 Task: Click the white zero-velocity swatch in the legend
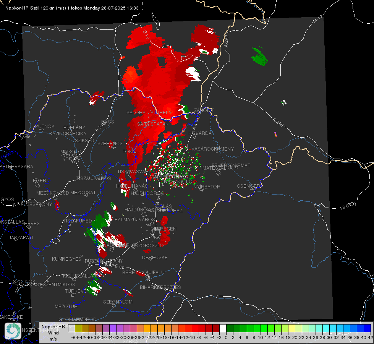(x=223, y=328)
